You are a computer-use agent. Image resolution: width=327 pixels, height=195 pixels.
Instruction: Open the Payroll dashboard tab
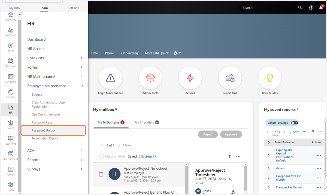click(x=110, y=53)
